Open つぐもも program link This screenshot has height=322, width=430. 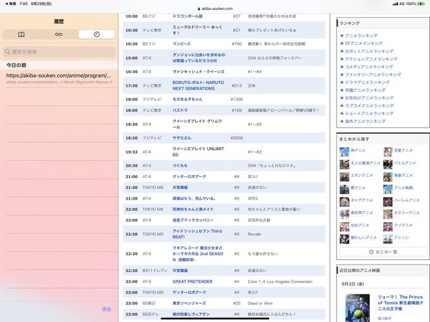pos(180,165)
